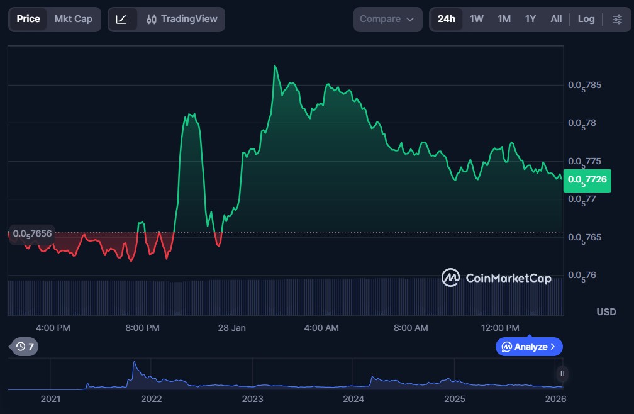The width and height of the screenshot is (634, 414).
Task: Open the Compare dropdown
Action: [x=387, y=19]
